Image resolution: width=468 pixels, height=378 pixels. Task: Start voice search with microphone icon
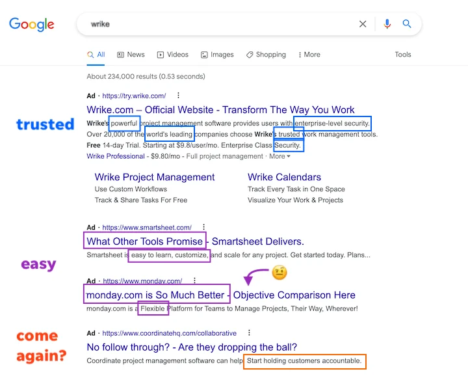(x=387, y=24)
